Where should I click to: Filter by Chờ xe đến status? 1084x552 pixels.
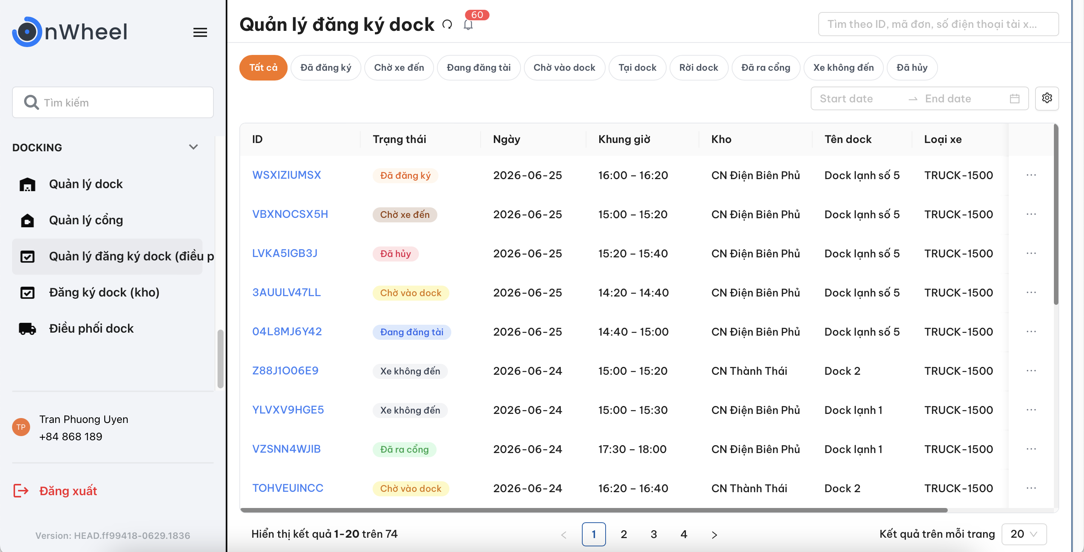399,68
